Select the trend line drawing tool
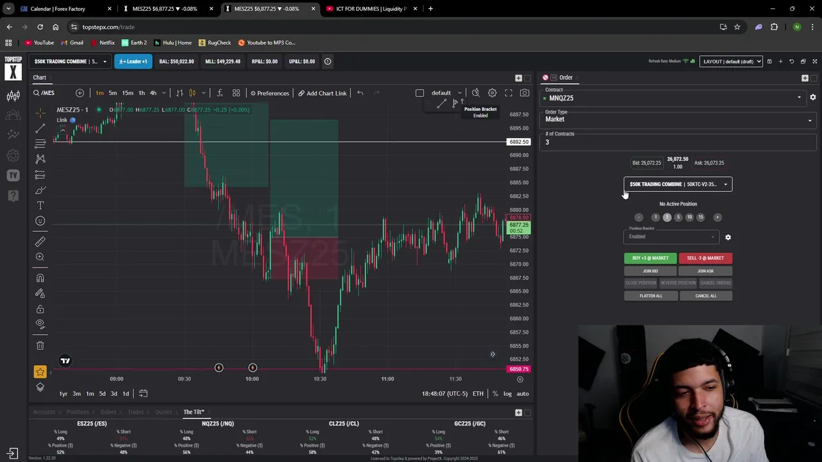 (40, 128)
